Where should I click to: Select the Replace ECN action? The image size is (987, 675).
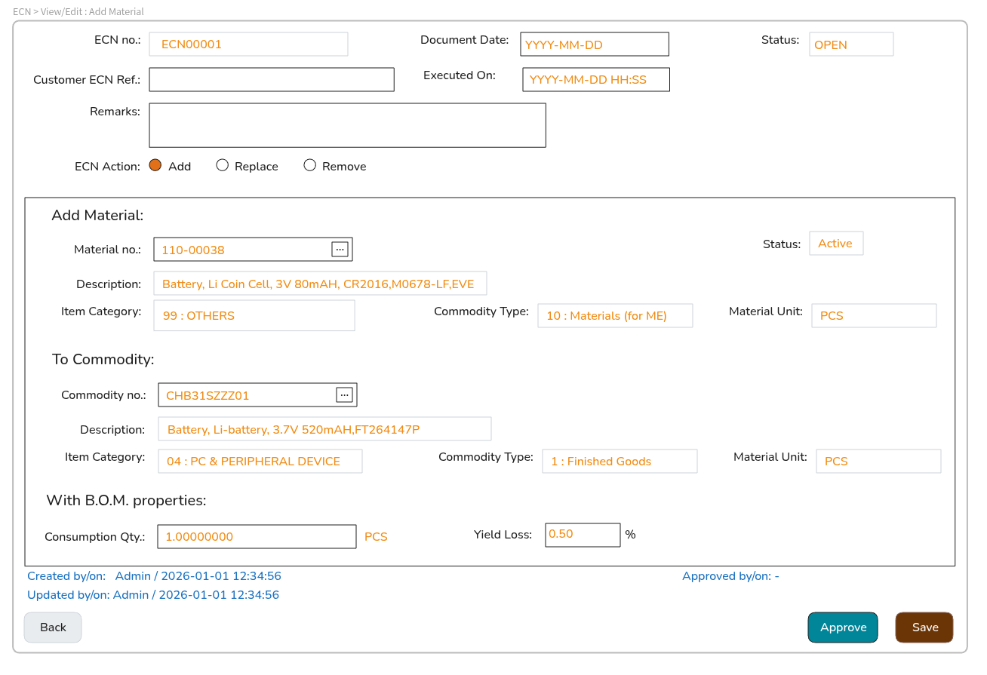pos(222,166)
